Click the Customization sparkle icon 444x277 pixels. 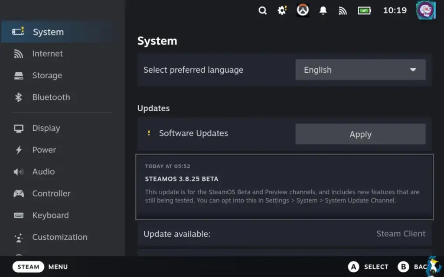coord(19,238)
